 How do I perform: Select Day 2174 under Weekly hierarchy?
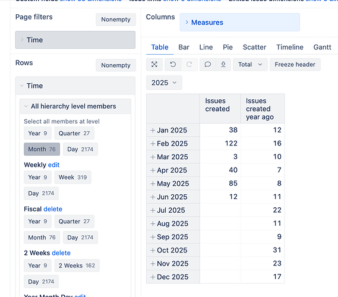coord(41,193)
